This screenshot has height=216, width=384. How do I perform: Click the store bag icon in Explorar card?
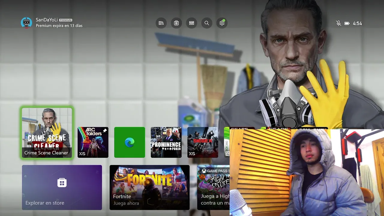(x=62, y=182)
